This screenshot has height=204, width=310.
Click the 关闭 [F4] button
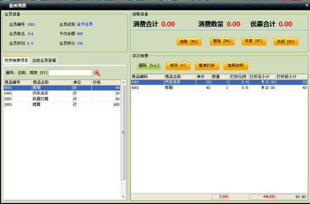click(x=286, y=41)
